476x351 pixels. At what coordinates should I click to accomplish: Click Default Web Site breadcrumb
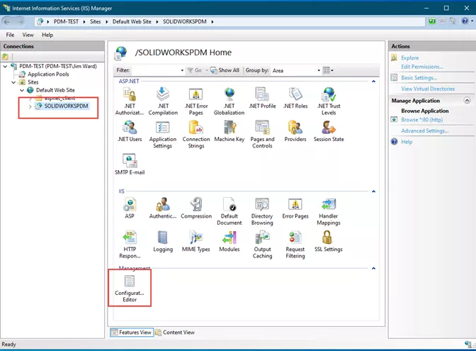[132, 21]
